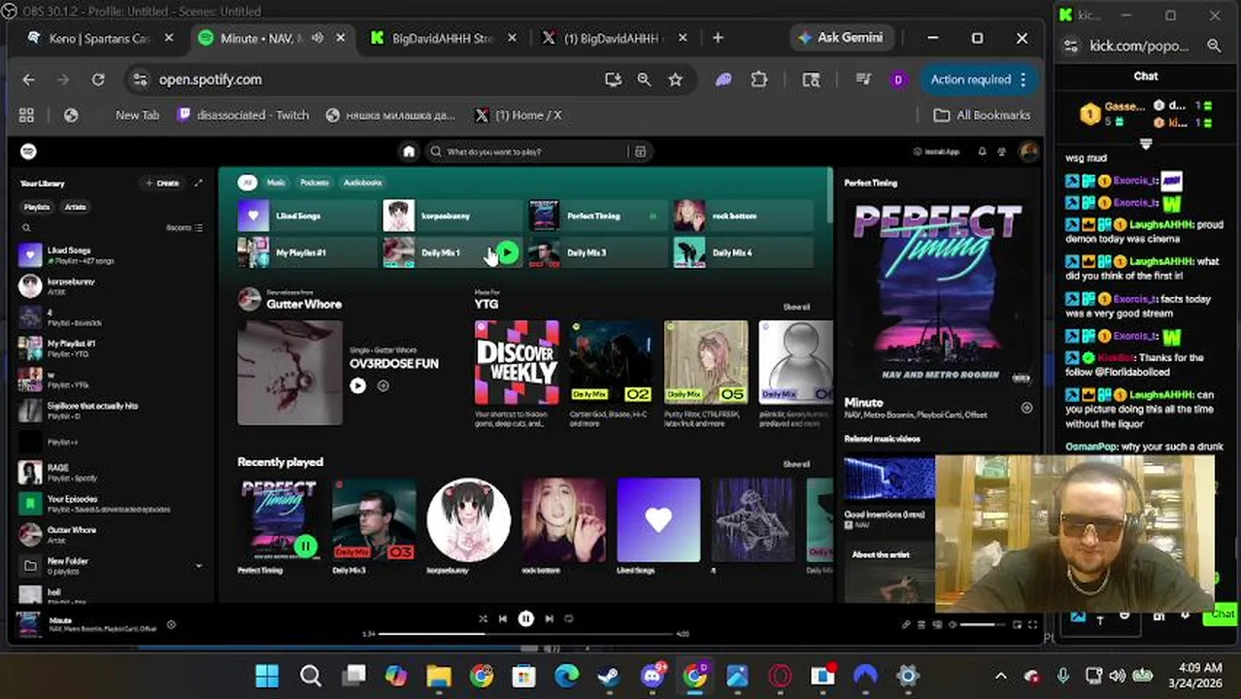Image resolution: width=1241 pixels, height=699 pixels.
Task: Bookmark this page star icon
Action: pos(676,80)
